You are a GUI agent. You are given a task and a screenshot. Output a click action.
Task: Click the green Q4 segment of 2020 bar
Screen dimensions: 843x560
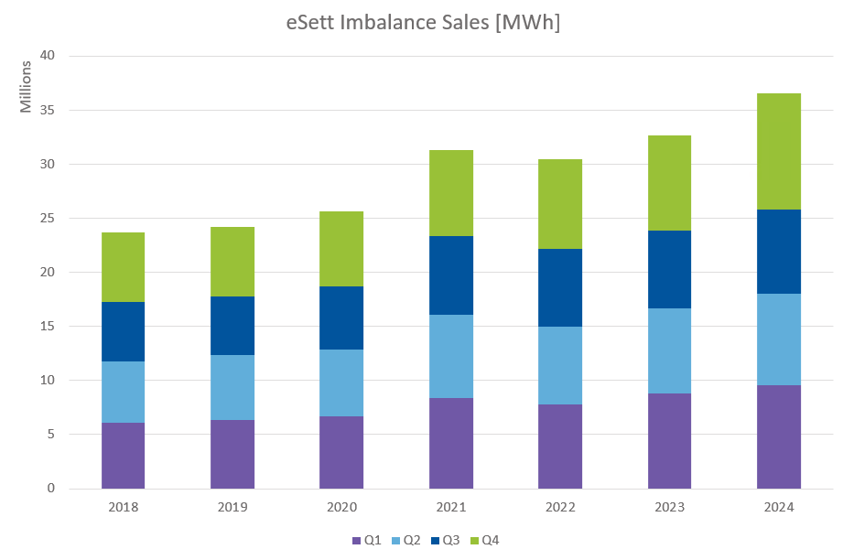point(341,250)
